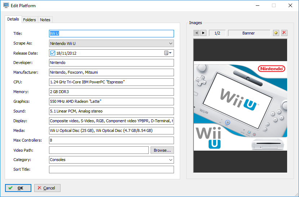Click the Sound field
The width and height of the screenshot is (299, 197).
(111, 111)
